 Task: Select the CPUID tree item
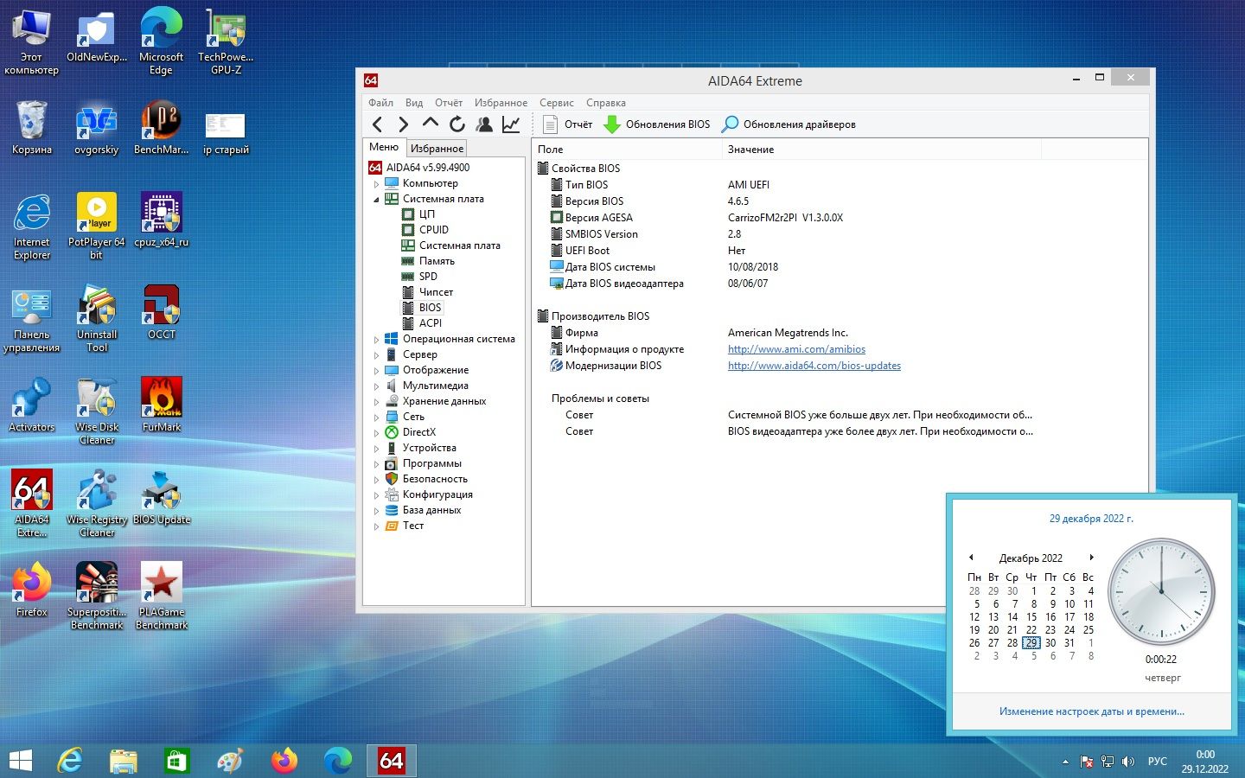[434, 230]
